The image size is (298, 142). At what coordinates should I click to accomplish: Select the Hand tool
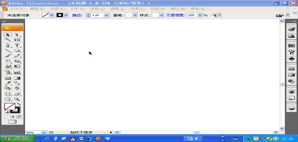pyautogui.click(x=7, y=99)
